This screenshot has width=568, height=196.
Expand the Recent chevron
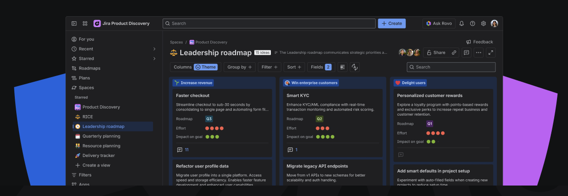click(155, 49)
